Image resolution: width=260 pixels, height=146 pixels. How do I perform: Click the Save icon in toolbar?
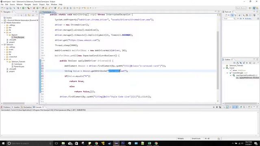pos(7,8)
